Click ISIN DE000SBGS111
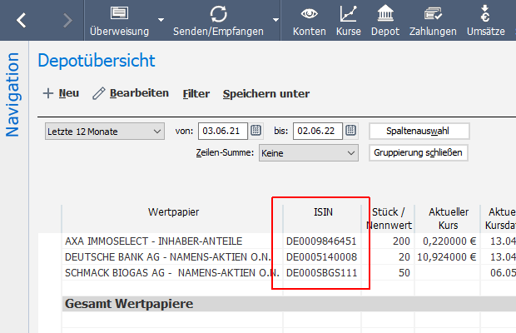The image size is (516, 333). 321,273
